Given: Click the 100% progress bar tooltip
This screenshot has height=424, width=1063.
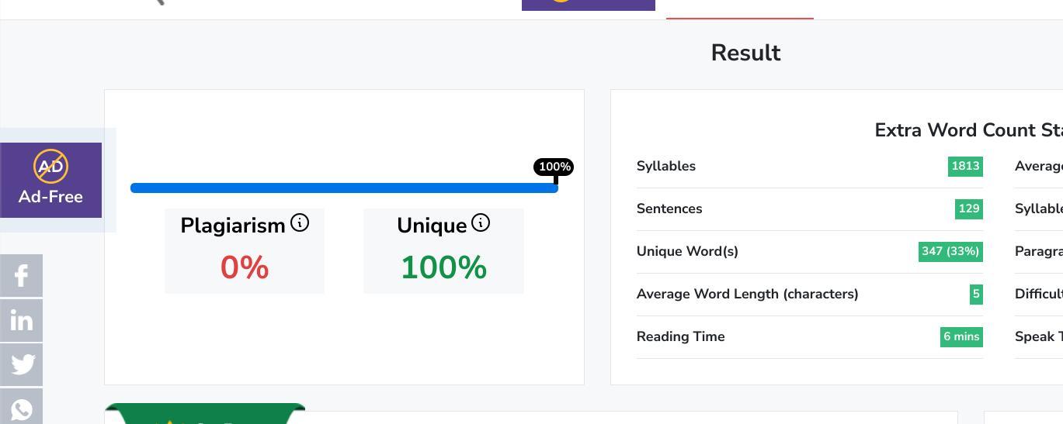Looking at the screenshot, I should 554,167.
